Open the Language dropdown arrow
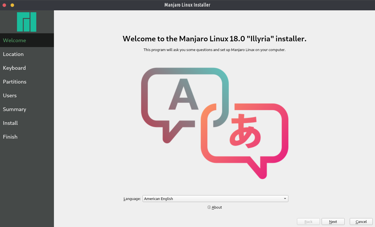375x227 pixels. pos(285,199)
